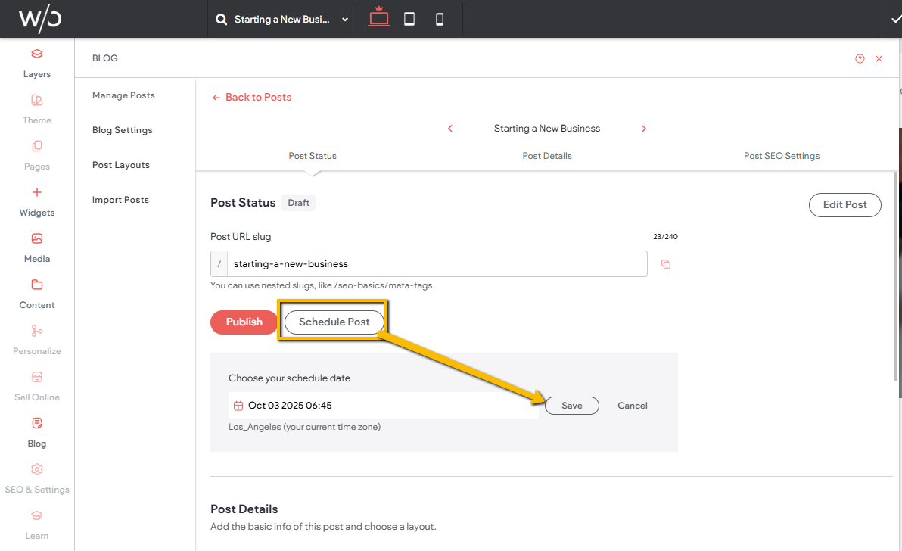
Task: Go to the previous post arrow
Action: point(450,129)
